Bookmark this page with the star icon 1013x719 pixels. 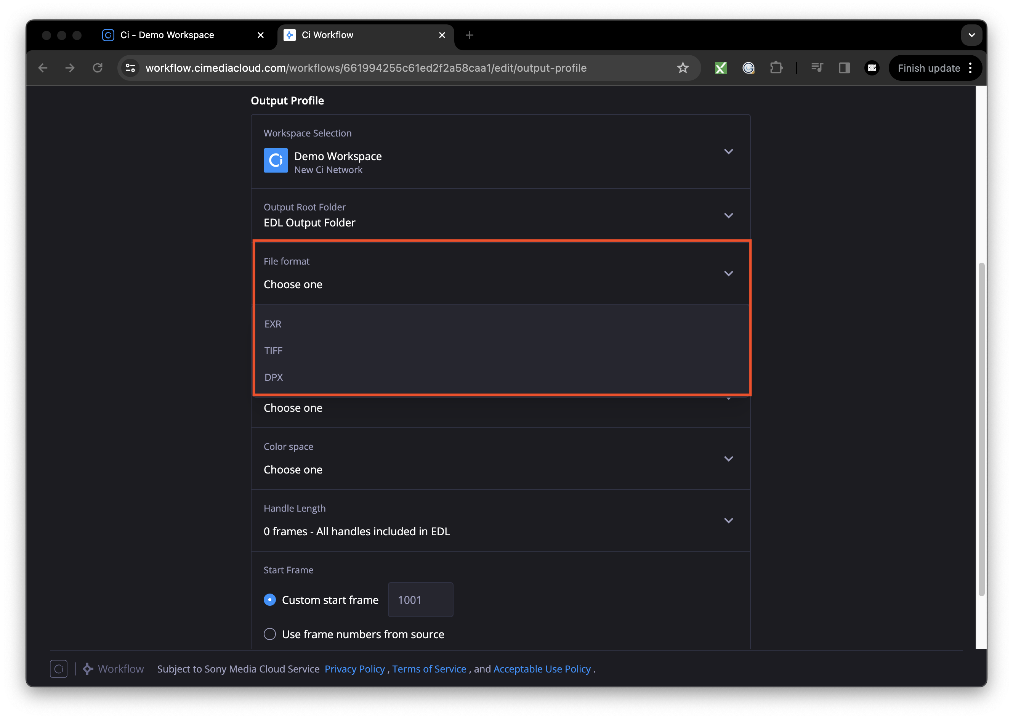683,68
